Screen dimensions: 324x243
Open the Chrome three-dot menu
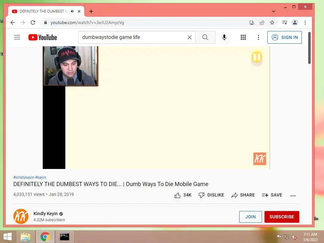[305, 22]
